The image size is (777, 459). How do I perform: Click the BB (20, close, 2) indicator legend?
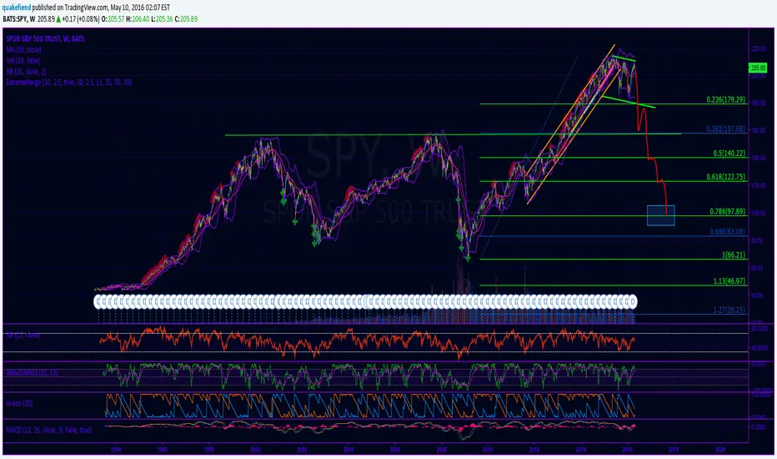tap(27, 72)
